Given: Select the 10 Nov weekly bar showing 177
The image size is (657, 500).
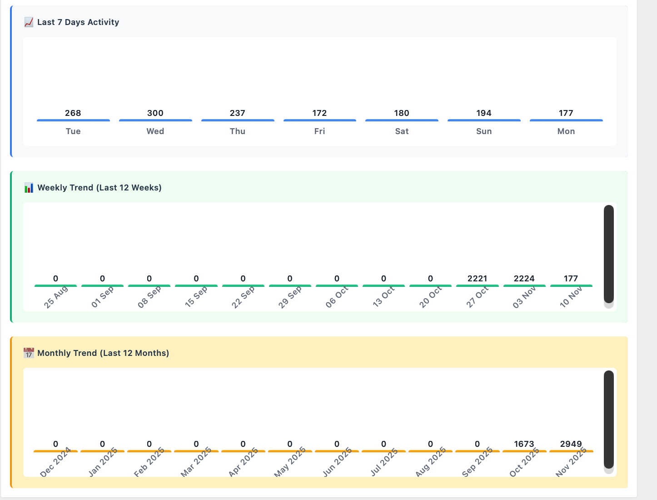Looking at the screenshot, I should (571, 285).
